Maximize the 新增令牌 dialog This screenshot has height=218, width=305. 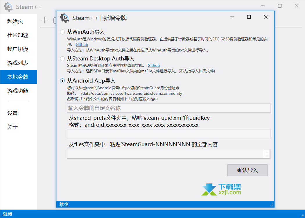point(249,17)
